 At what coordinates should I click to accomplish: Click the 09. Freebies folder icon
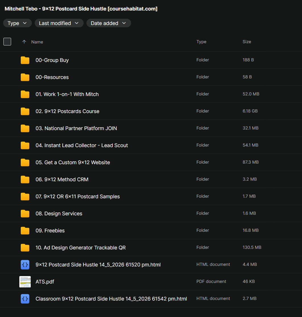click(25, 231)
